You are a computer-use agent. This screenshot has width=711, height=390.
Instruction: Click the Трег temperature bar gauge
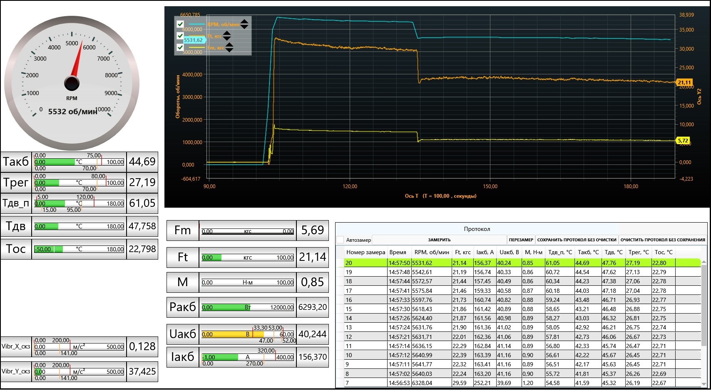coord(79,183)
